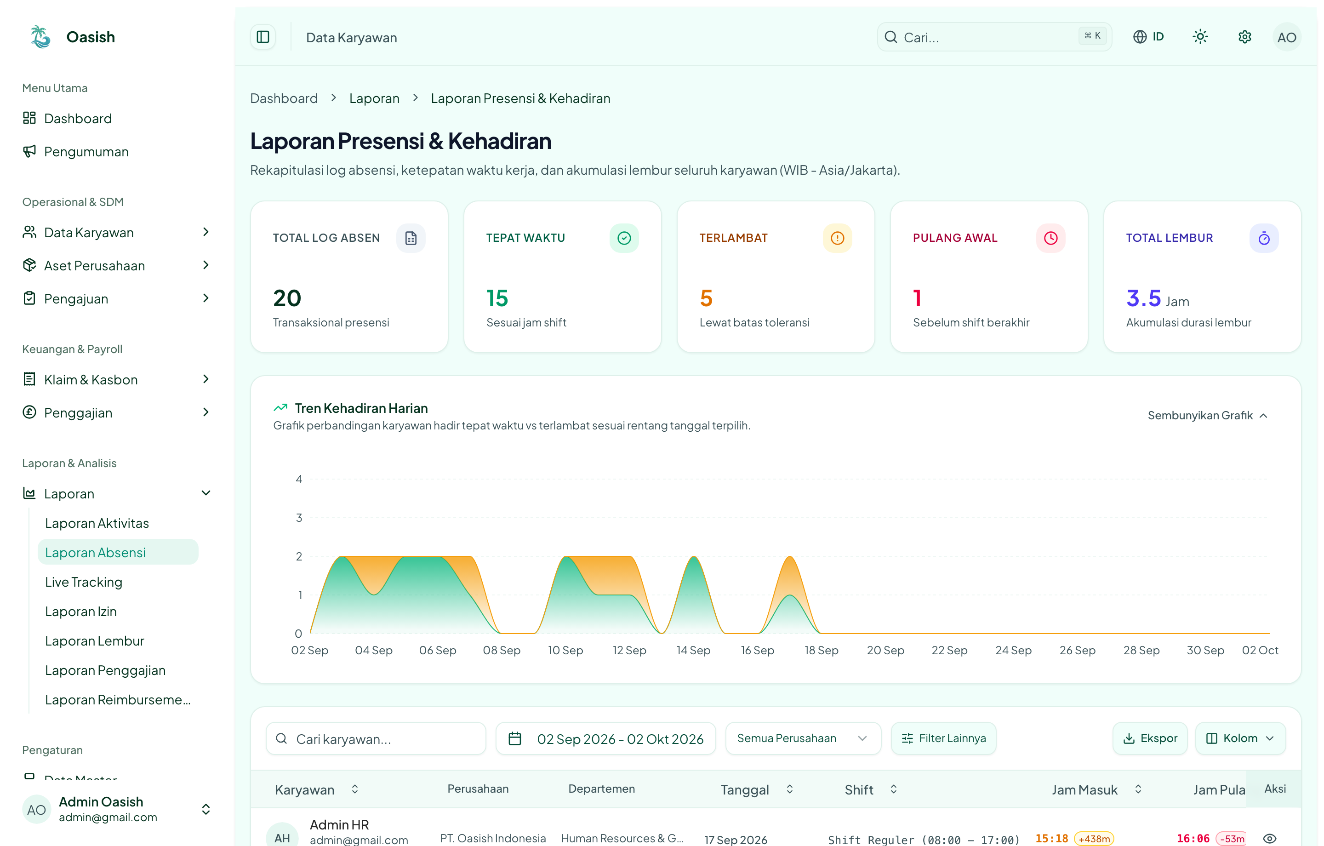Click the calendar icon in date range
1324x846 pixels.
[514, 738]
